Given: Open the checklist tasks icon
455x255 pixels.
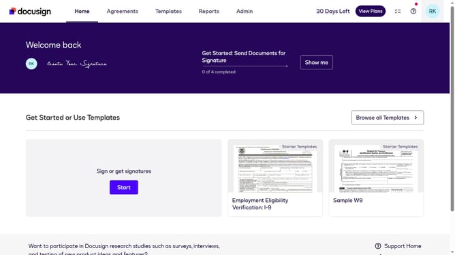Looking at the screenshot, I should coord(398,12).
